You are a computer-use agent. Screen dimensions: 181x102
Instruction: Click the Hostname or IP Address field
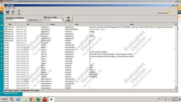(16, 20)
